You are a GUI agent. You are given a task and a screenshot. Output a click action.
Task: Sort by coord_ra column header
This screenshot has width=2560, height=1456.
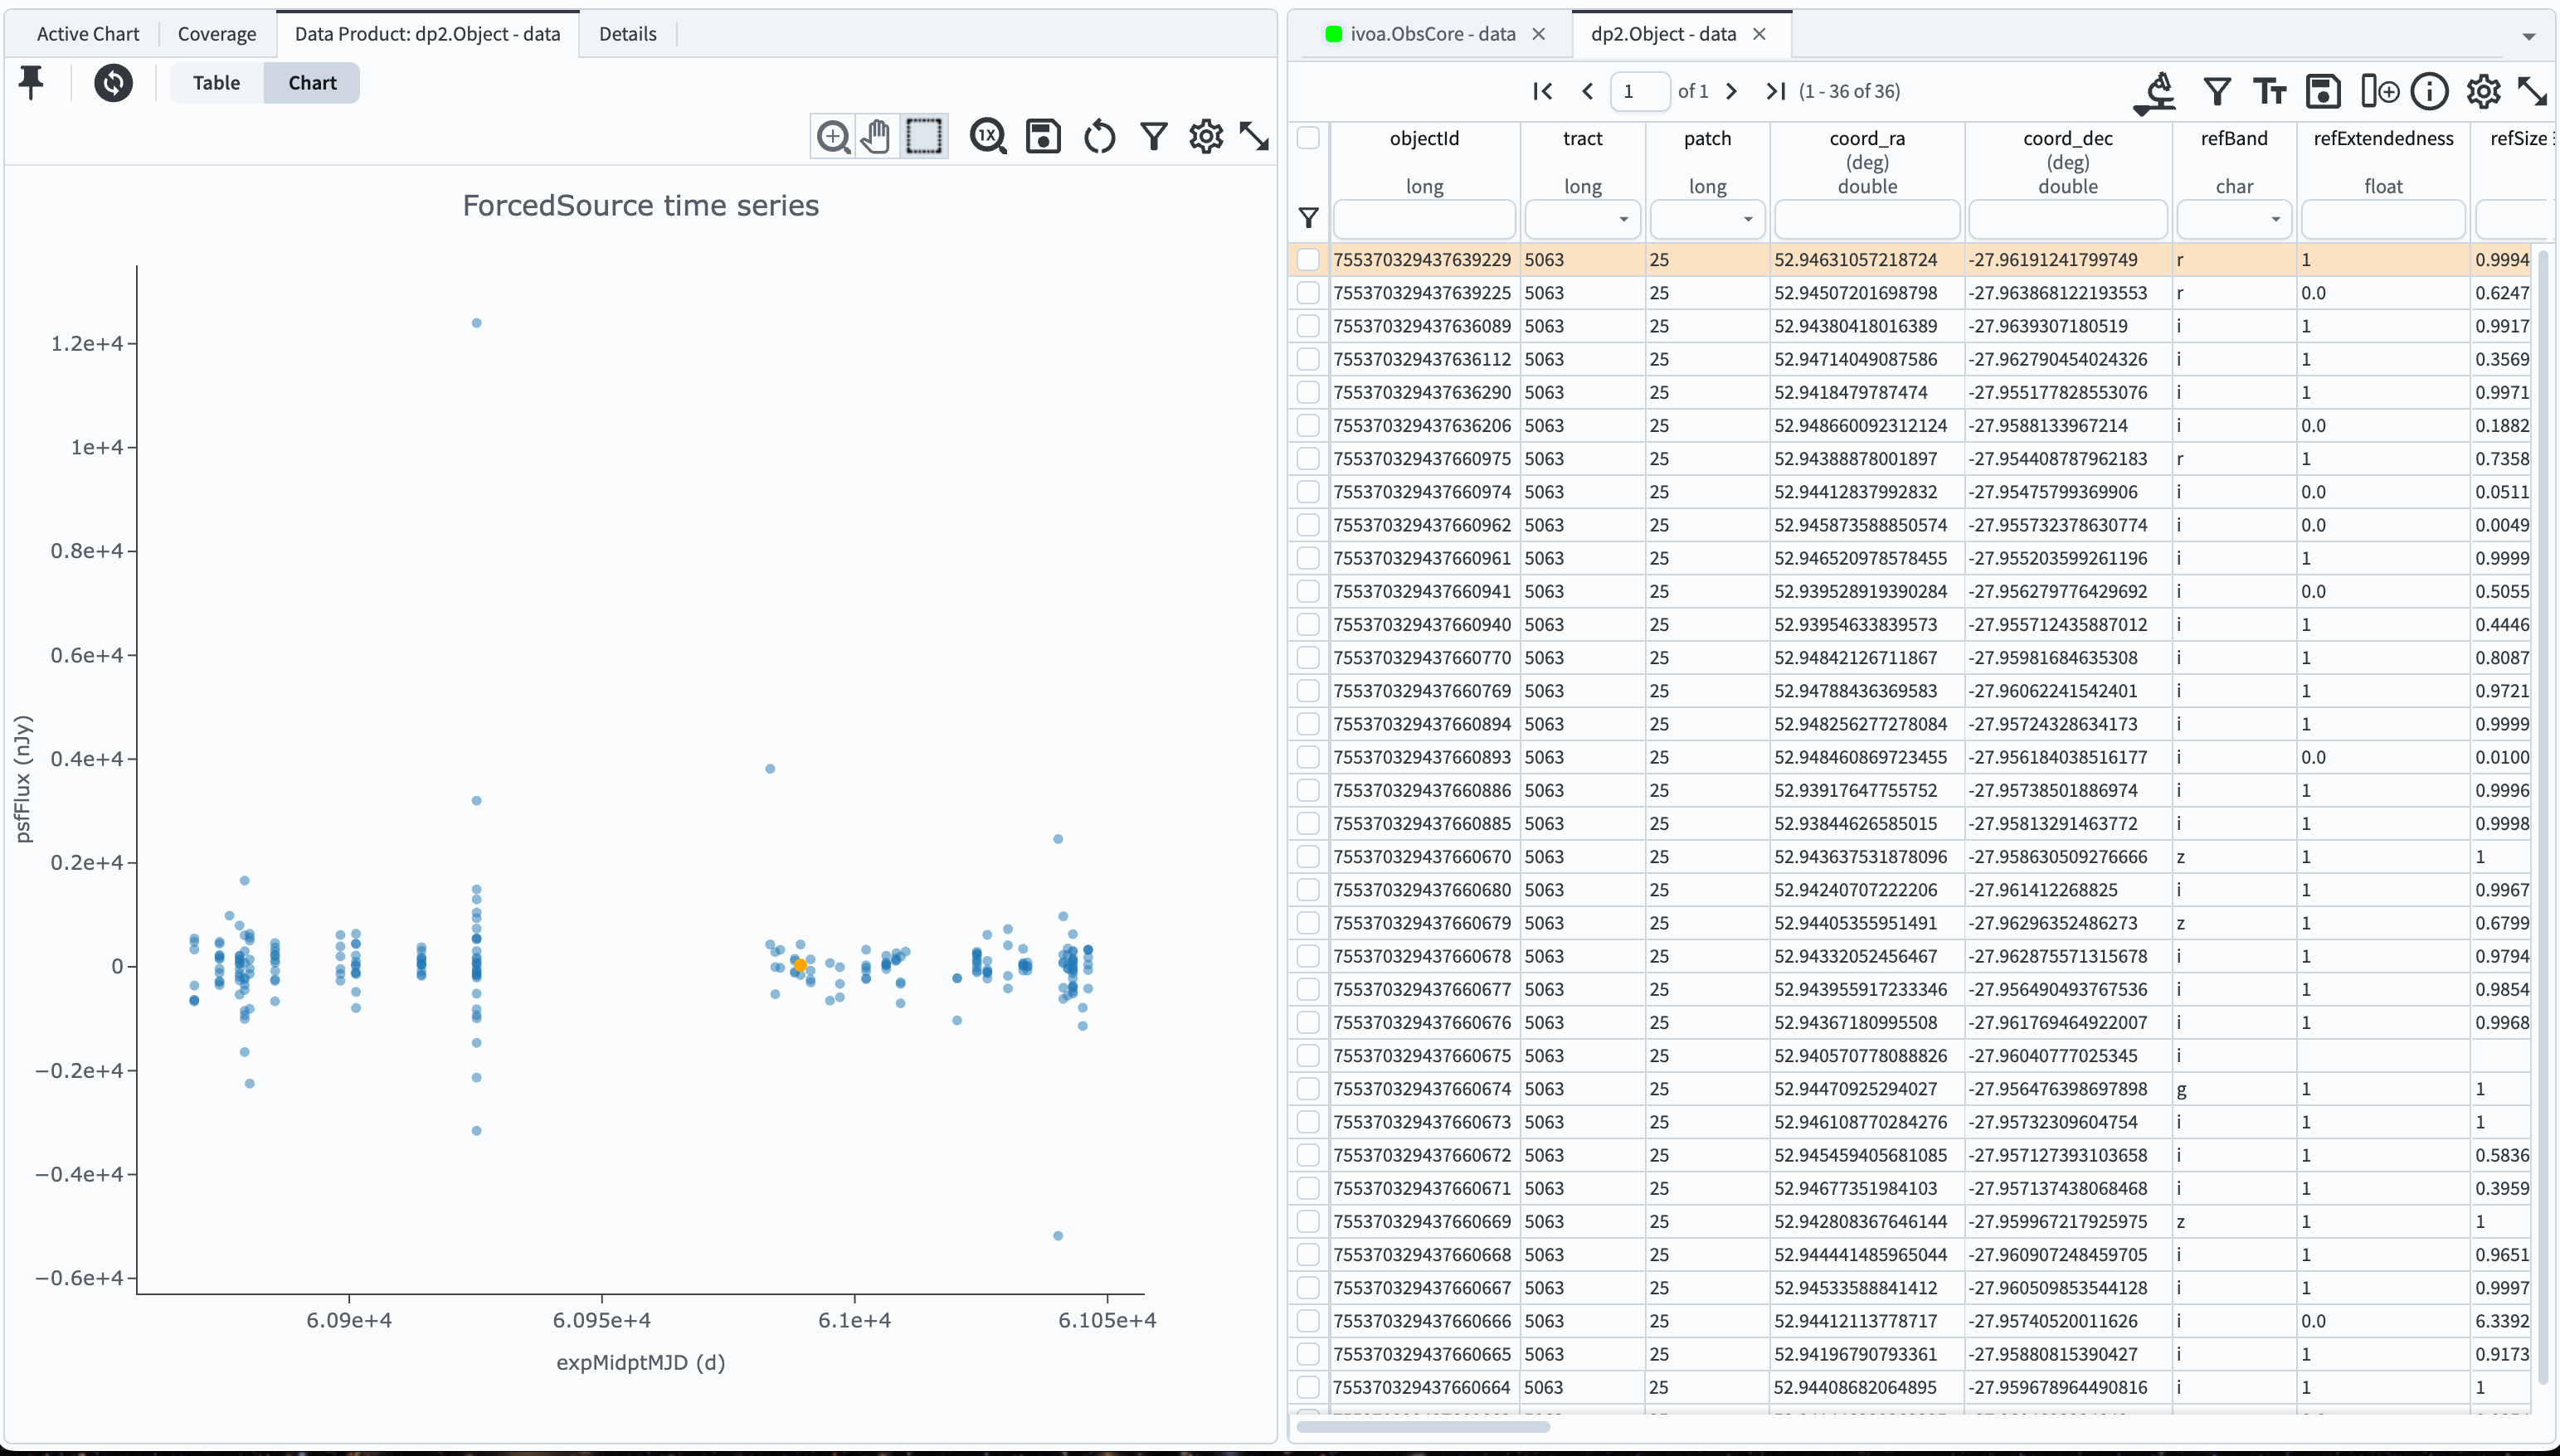click(1866, 138)
